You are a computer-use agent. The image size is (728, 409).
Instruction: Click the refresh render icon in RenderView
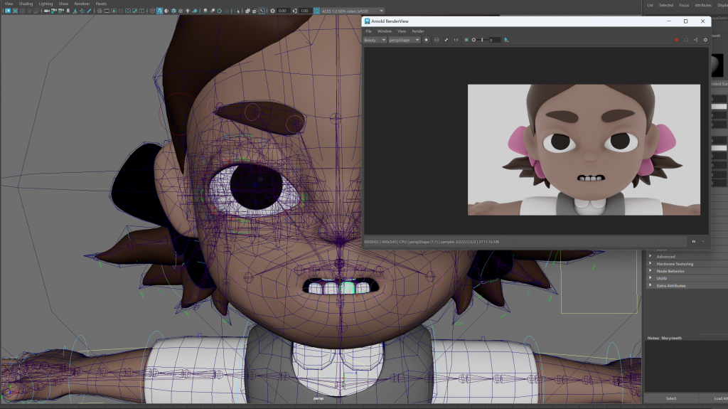(x=686, y=40)
